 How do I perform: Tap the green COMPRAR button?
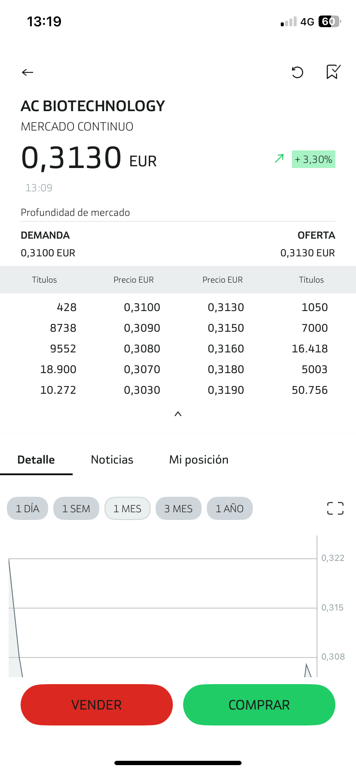coord(259,705)
